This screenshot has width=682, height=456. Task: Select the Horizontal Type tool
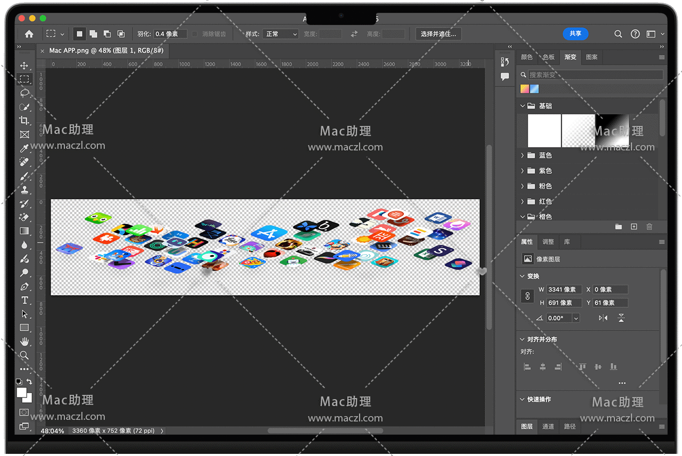tap(24, 300)
